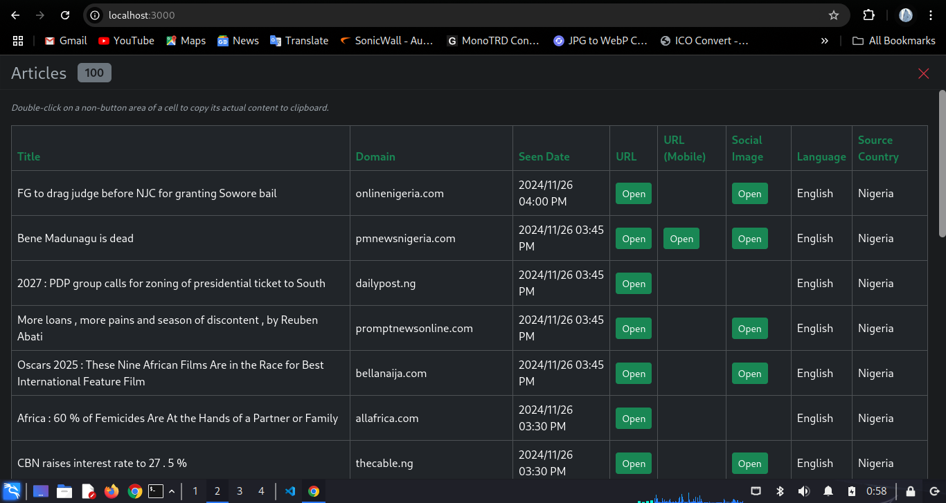Open the Chrome profile avatar
The width and height of the screenshot is (946, 503).
click(x=906, y=15)
